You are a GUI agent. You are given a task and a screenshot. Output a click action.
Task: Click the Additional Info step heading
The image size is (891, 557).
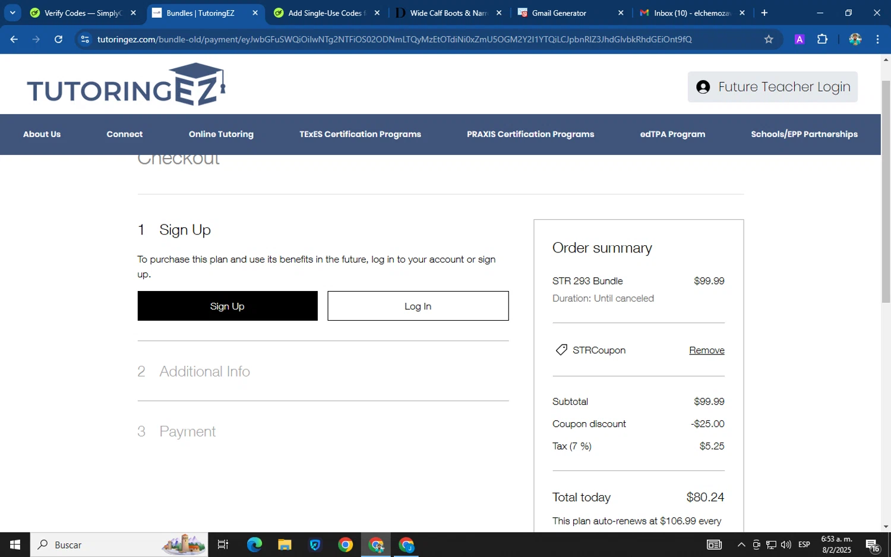point(204,371)
